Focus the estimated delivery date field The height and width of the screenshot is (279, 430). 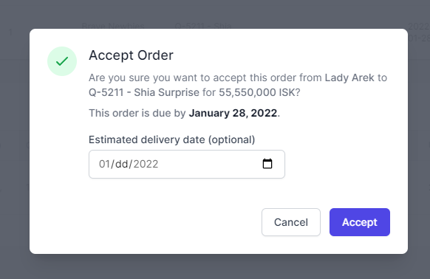point(187,164)
